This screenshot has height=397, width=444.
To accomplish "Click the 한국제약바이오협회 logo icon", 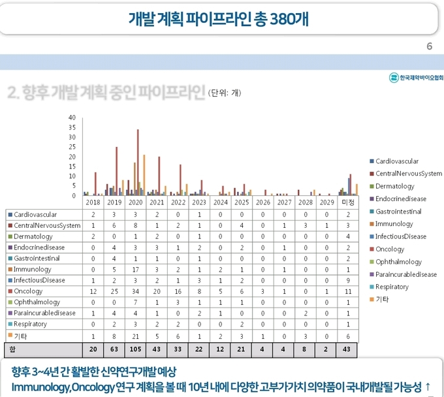I will pos(394,78).
